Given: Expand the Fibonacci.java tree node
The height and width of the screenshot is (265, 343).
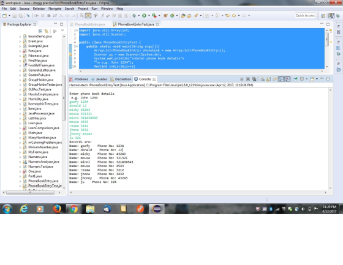Looking at the screenshot, I should point(20,56).
